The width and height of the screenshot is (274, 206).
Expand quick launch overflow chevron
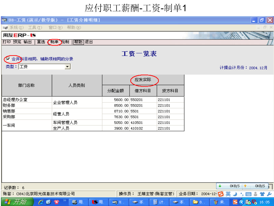click(x=65, y=200)
